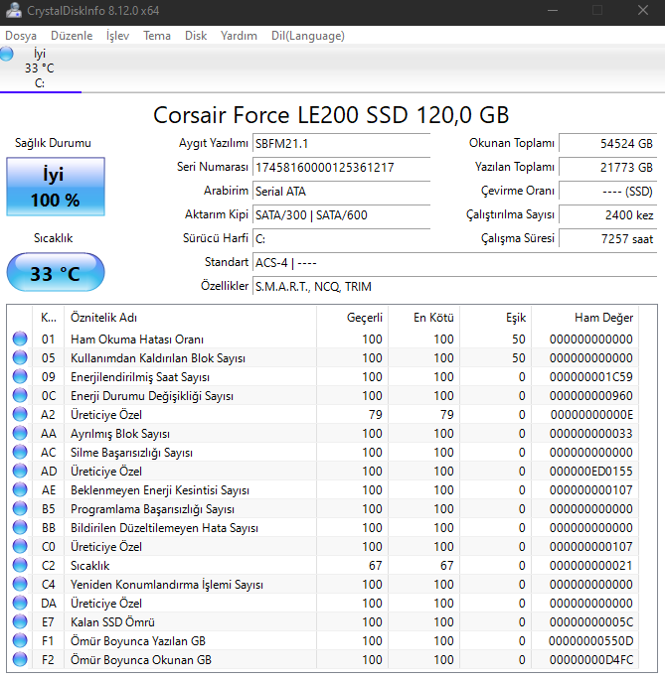Click the serial number field 17458160000125361217
The image size is (665, 681).
point(341,168)
